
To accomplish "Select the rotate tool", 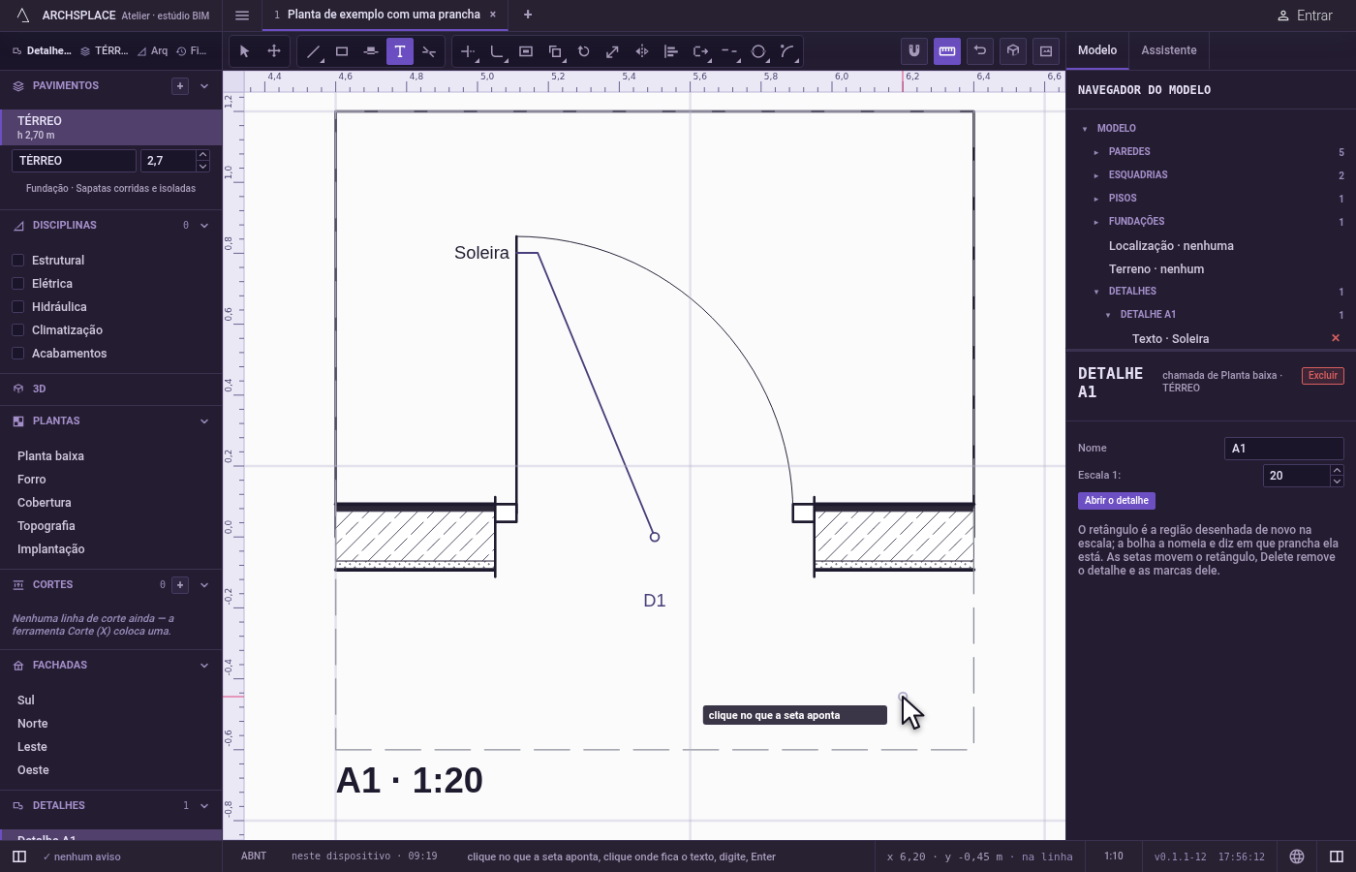I will (584, 51).
